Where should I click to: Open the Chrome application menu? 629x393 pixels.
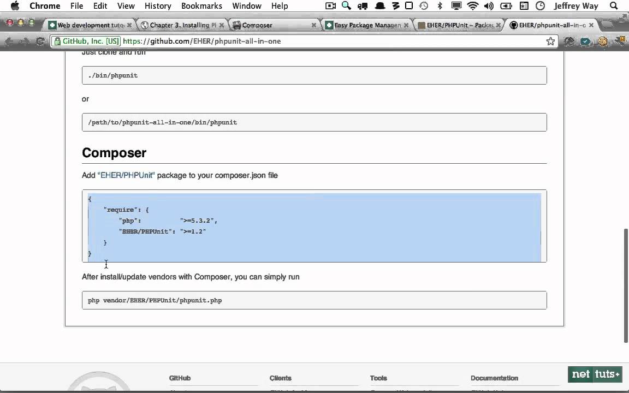coord(45,5)
